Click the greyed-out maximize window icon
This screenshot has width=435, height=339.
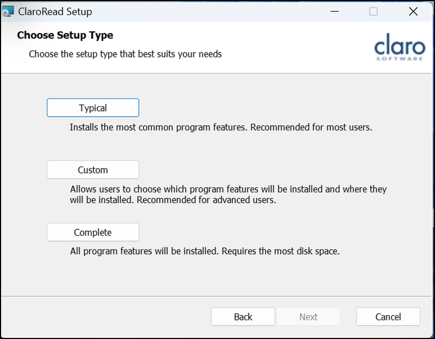(373, 11)
